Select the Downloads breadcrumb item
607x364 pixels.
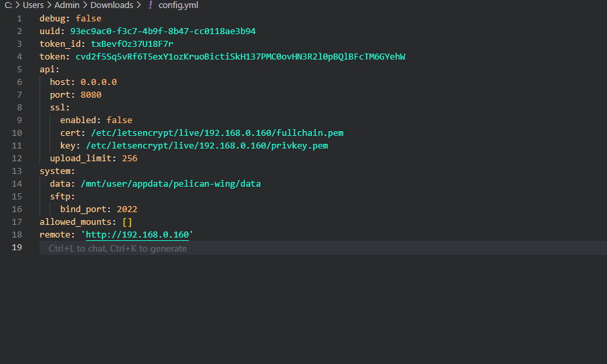point(112,5)
